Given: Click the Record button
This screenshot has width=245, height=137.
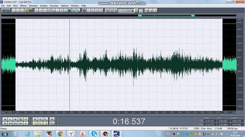Looking at the screenshot, I should [x=26, y=123].
